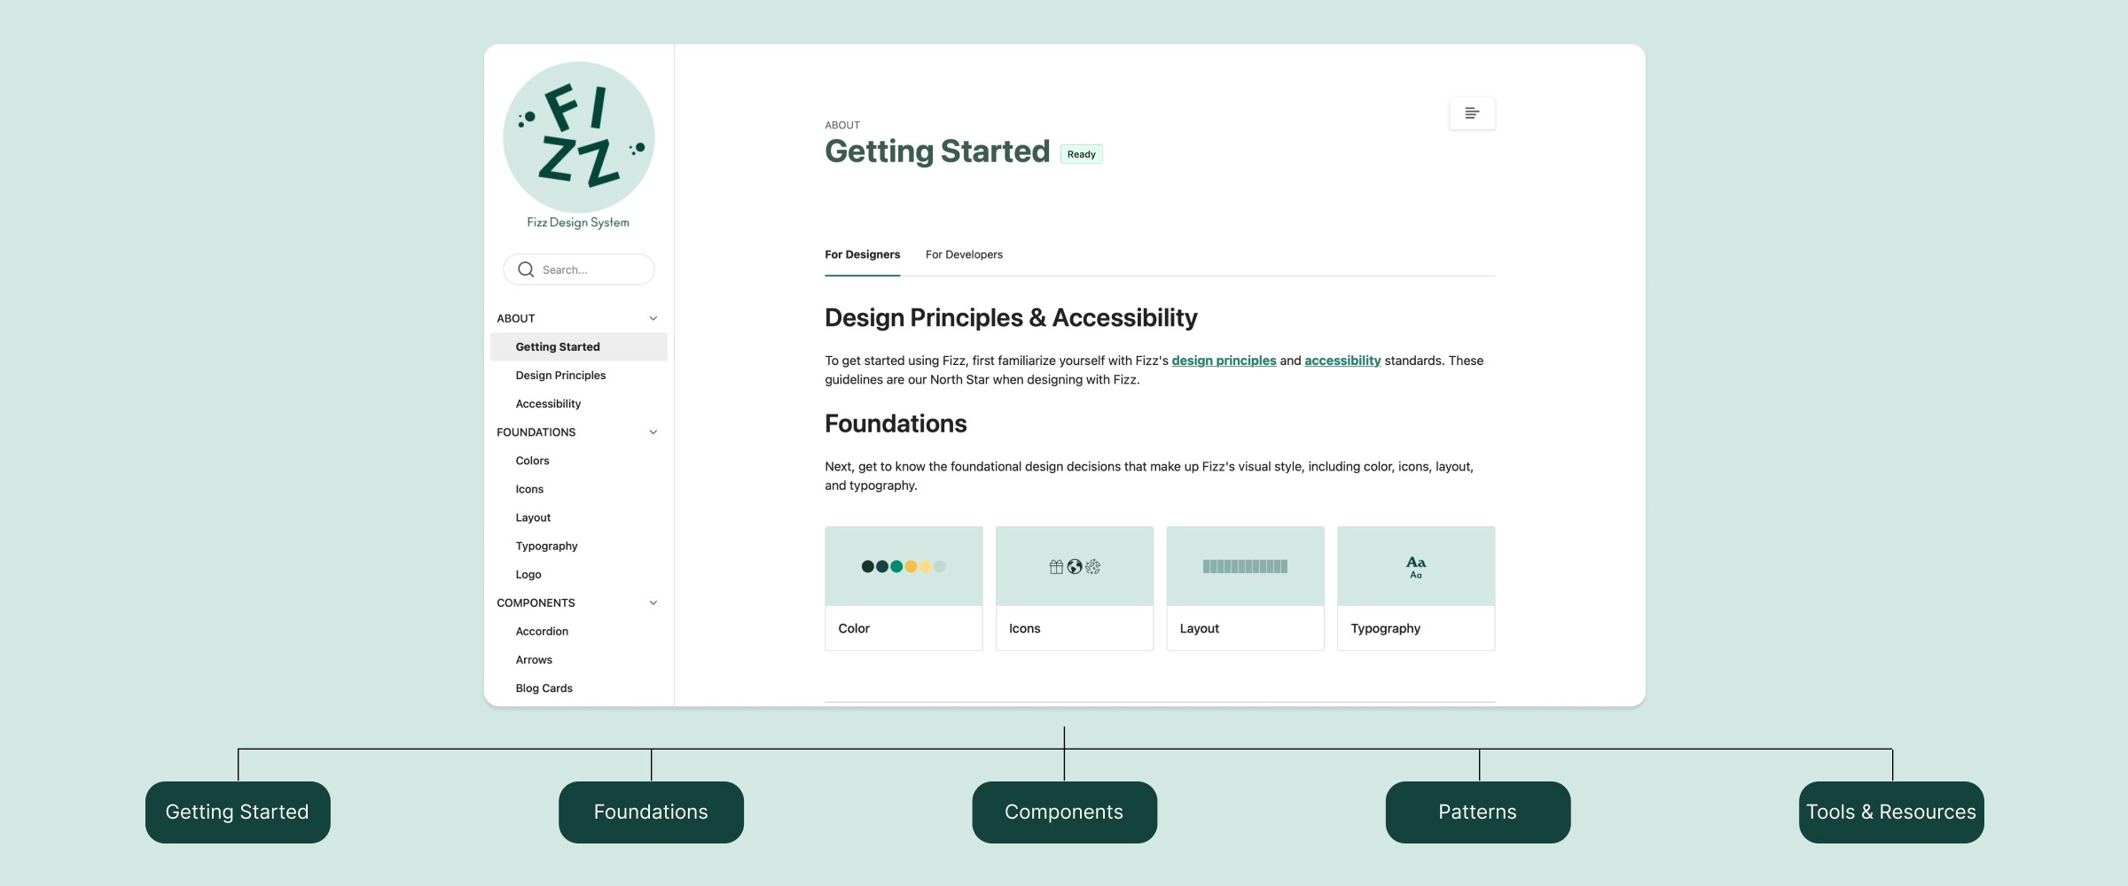Open the Layout foundation card
Viewport: 2128px width, 886px height.
pos(1245,588)
